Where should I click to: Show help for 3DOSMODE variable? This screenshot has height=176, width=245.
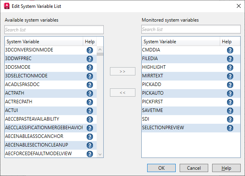(90, 68)
